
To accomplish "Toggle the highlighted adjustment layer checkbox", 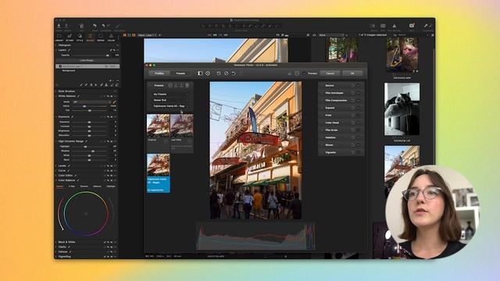I will coord(60,66).
